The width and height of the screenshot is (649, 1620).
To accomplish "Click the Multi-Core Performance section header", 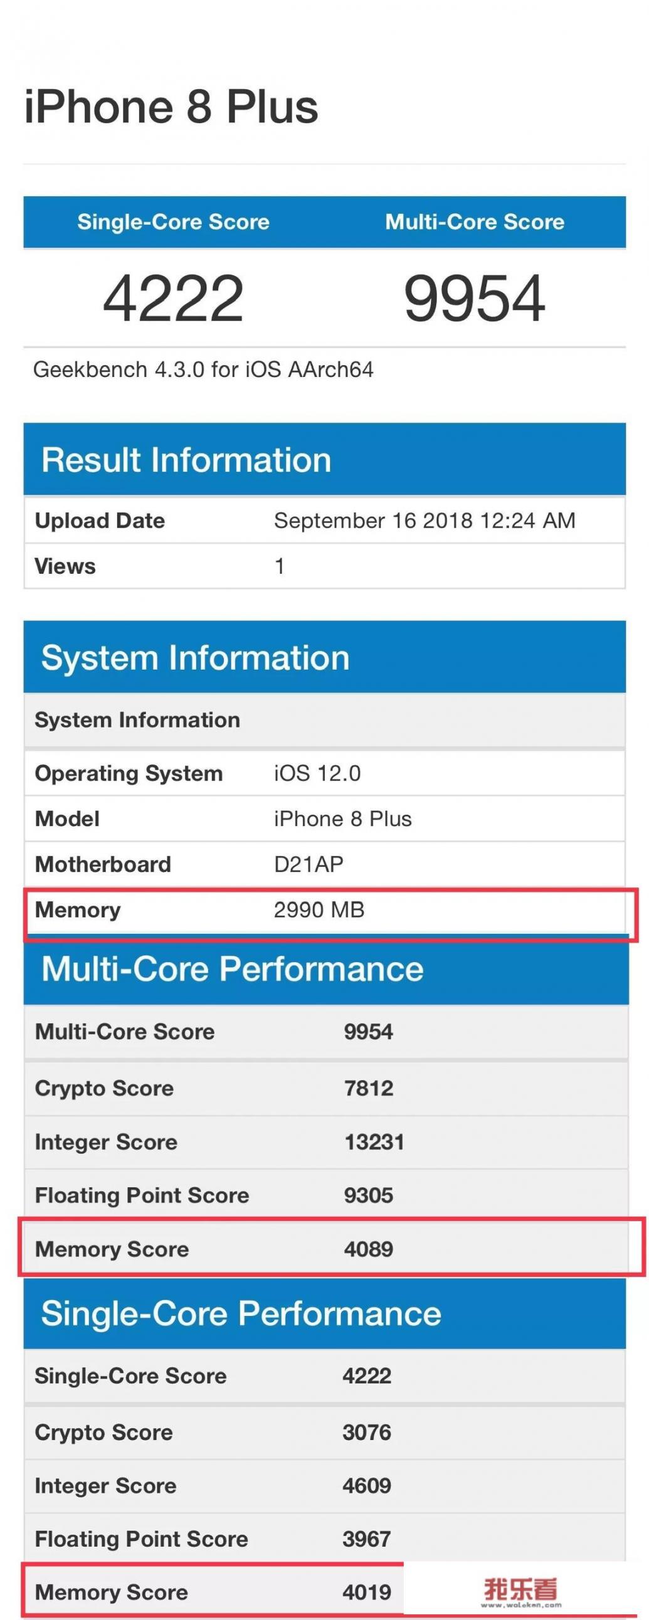I will pos(326,968).
